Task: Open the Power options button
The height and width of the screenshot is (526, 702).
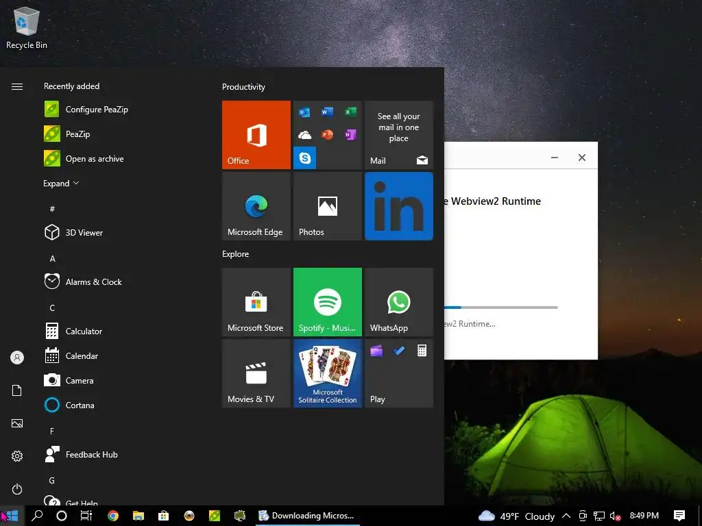Action: click(x=17, y=489)
